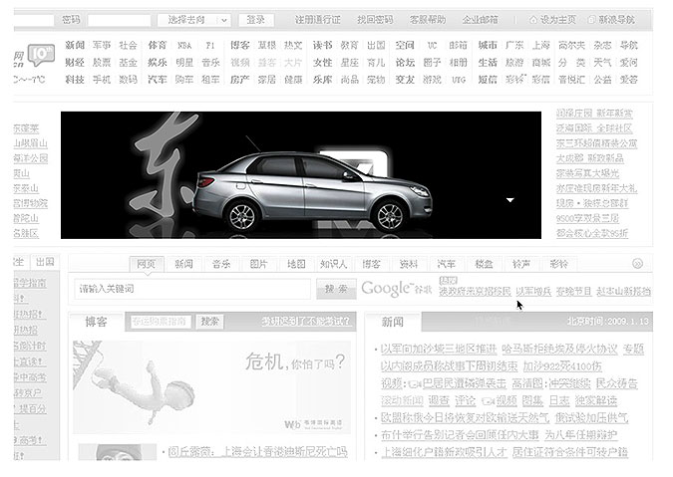673x477 pixels.
Task: Click the car advertisement banner
Action: point(301,175)
